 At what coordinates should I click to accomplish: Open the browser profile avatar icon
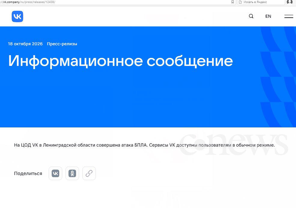pos(290,2)
